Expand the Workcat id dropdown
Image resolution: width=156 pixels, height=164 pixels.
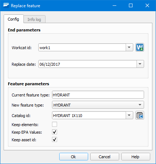point(129,47)
